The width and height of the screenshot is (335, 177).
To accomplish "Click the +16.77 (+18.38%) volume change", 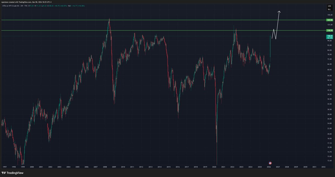I will [x=78, y=6].
